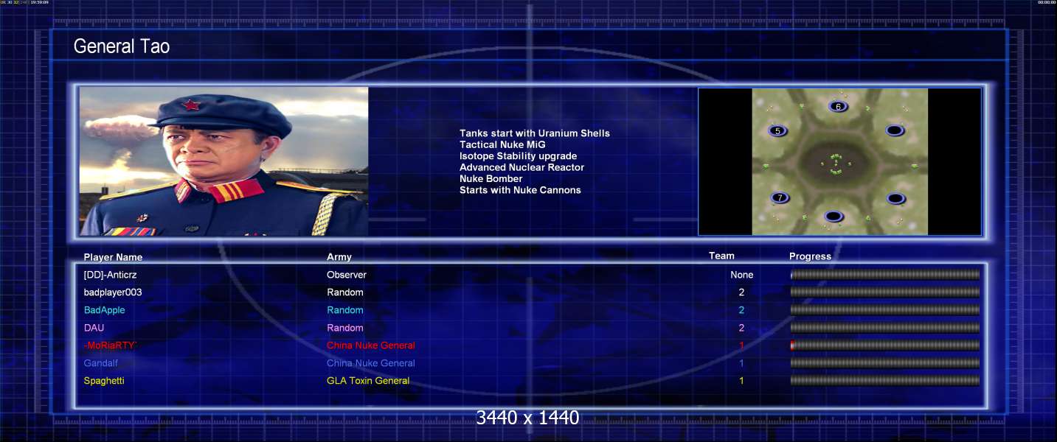The width and height of the screenshot is (1057, 442).
Task: Click the 19:59:09 clock readout
Action: (39, 2)
